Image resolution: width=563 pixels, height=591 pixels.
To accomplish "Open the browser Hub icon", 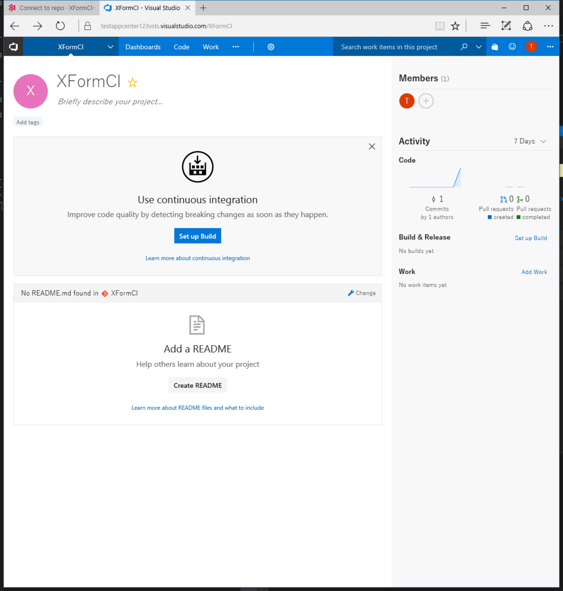I will pyautogui.click(x=485, y=26).
